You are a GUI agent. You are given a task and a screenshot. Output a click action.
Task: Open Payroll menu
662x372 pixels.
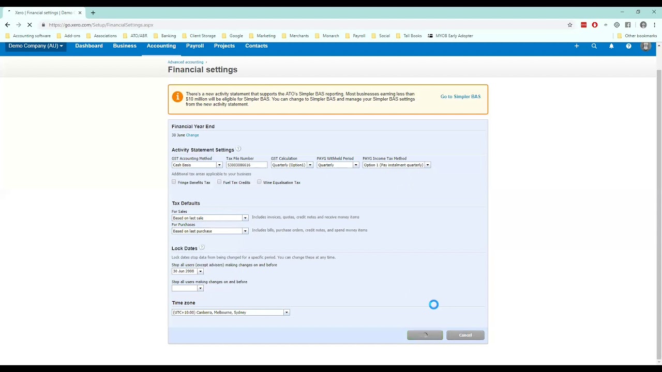point(195,46)
